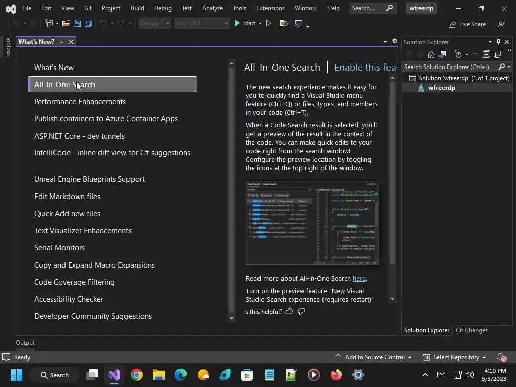Click the thumbs down icon
The image size is (516, 387).
[x=301, y=311]
